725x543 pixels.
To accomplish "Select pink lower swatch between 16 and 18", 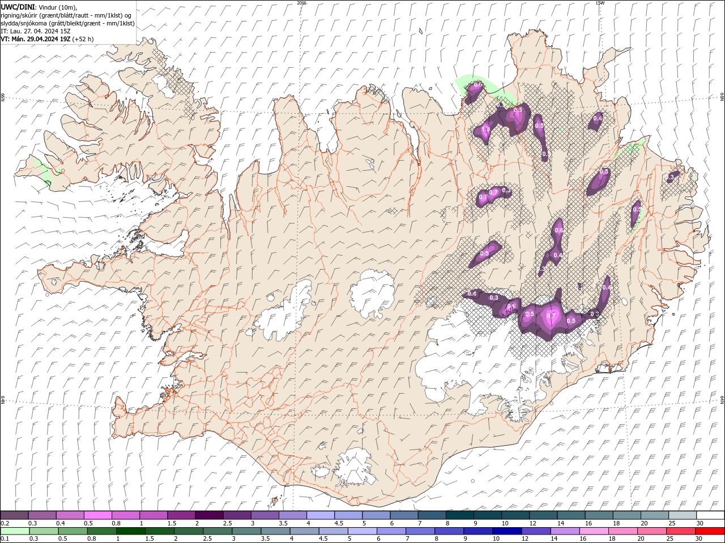I will pyautogui.click(x=594, y=531).
